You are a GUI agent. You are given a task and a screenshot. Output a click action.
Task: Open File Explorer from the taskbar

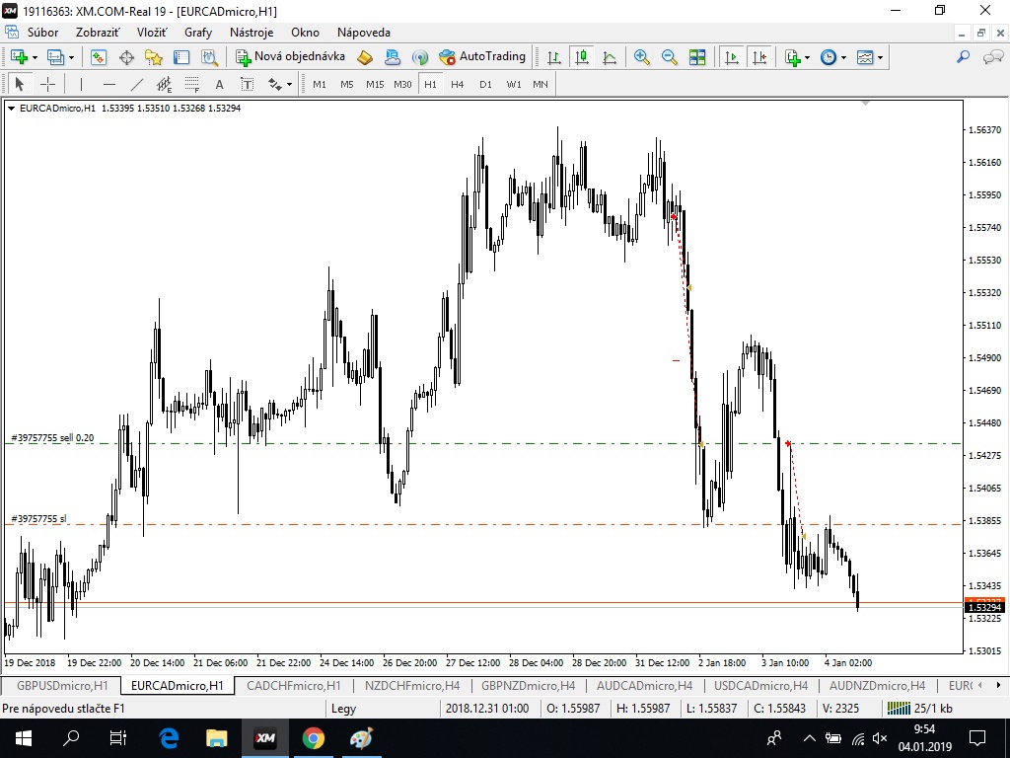tap(216, 738)
